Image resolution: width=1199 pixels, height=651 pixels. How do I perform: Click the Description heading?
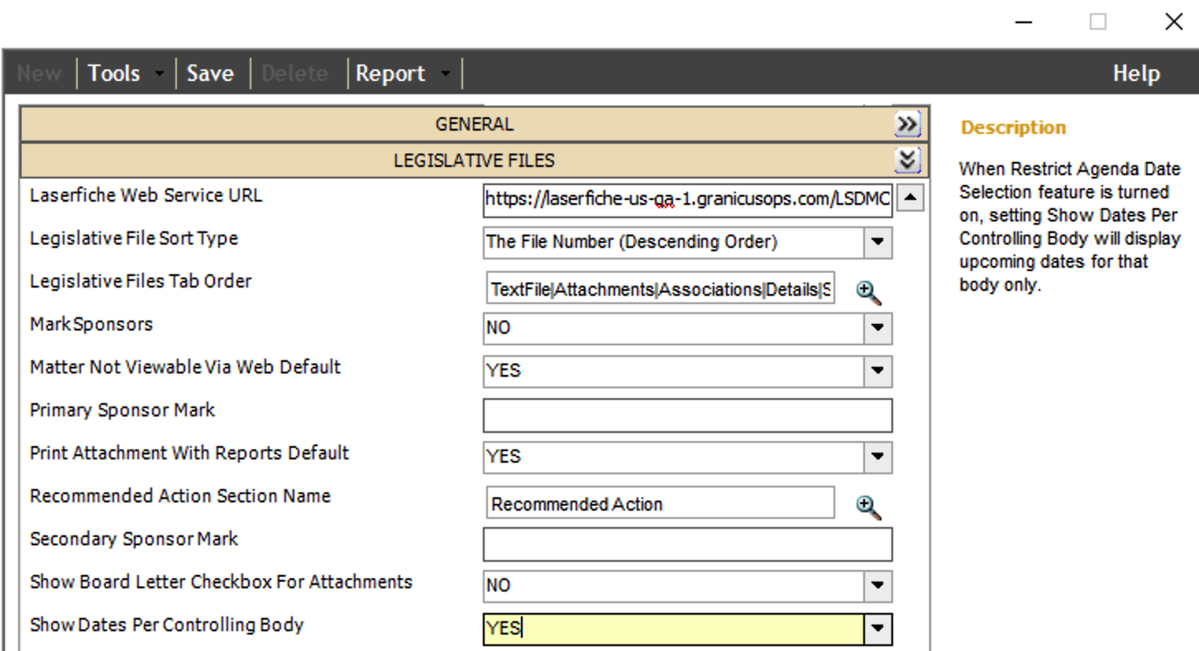[x=1013, y=128]
